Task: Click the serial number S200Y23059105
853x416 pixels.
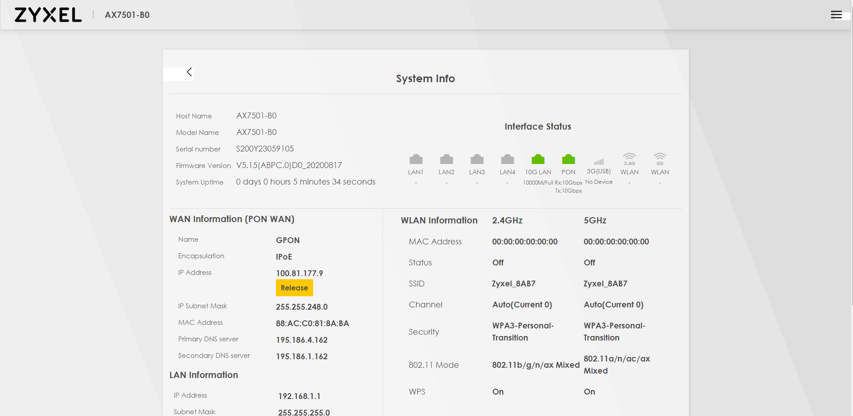Action: click(x=265, y=149)
